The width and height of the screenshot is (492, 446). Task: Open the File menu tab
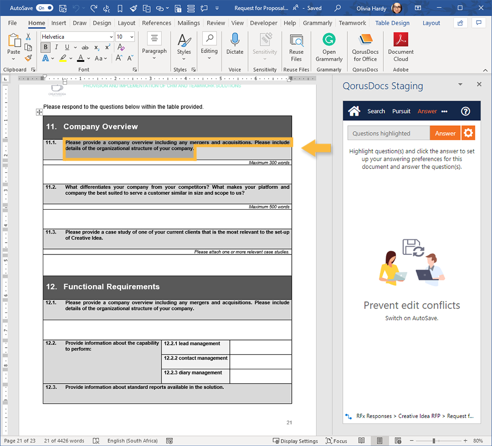point(13,23)
